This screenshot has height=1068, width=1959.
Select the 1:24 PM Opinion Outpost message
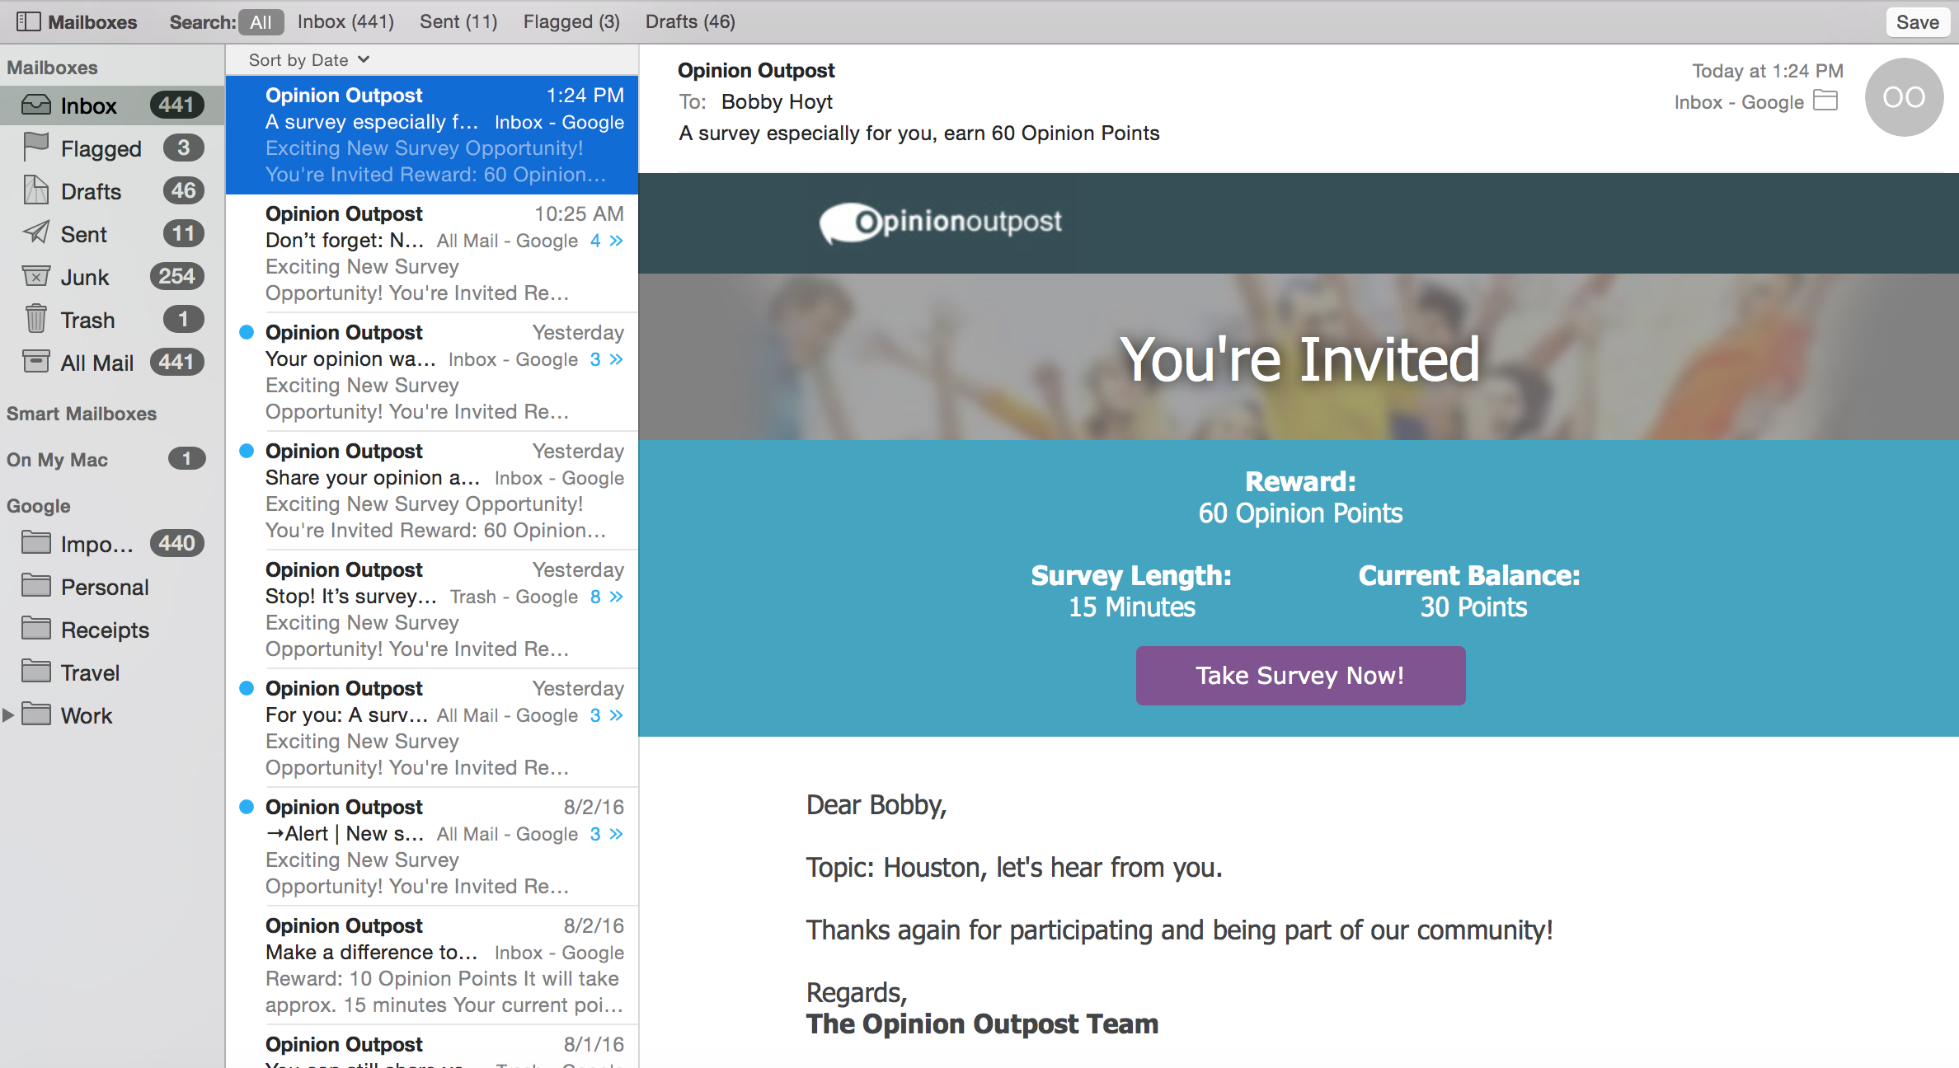[432, 134]
